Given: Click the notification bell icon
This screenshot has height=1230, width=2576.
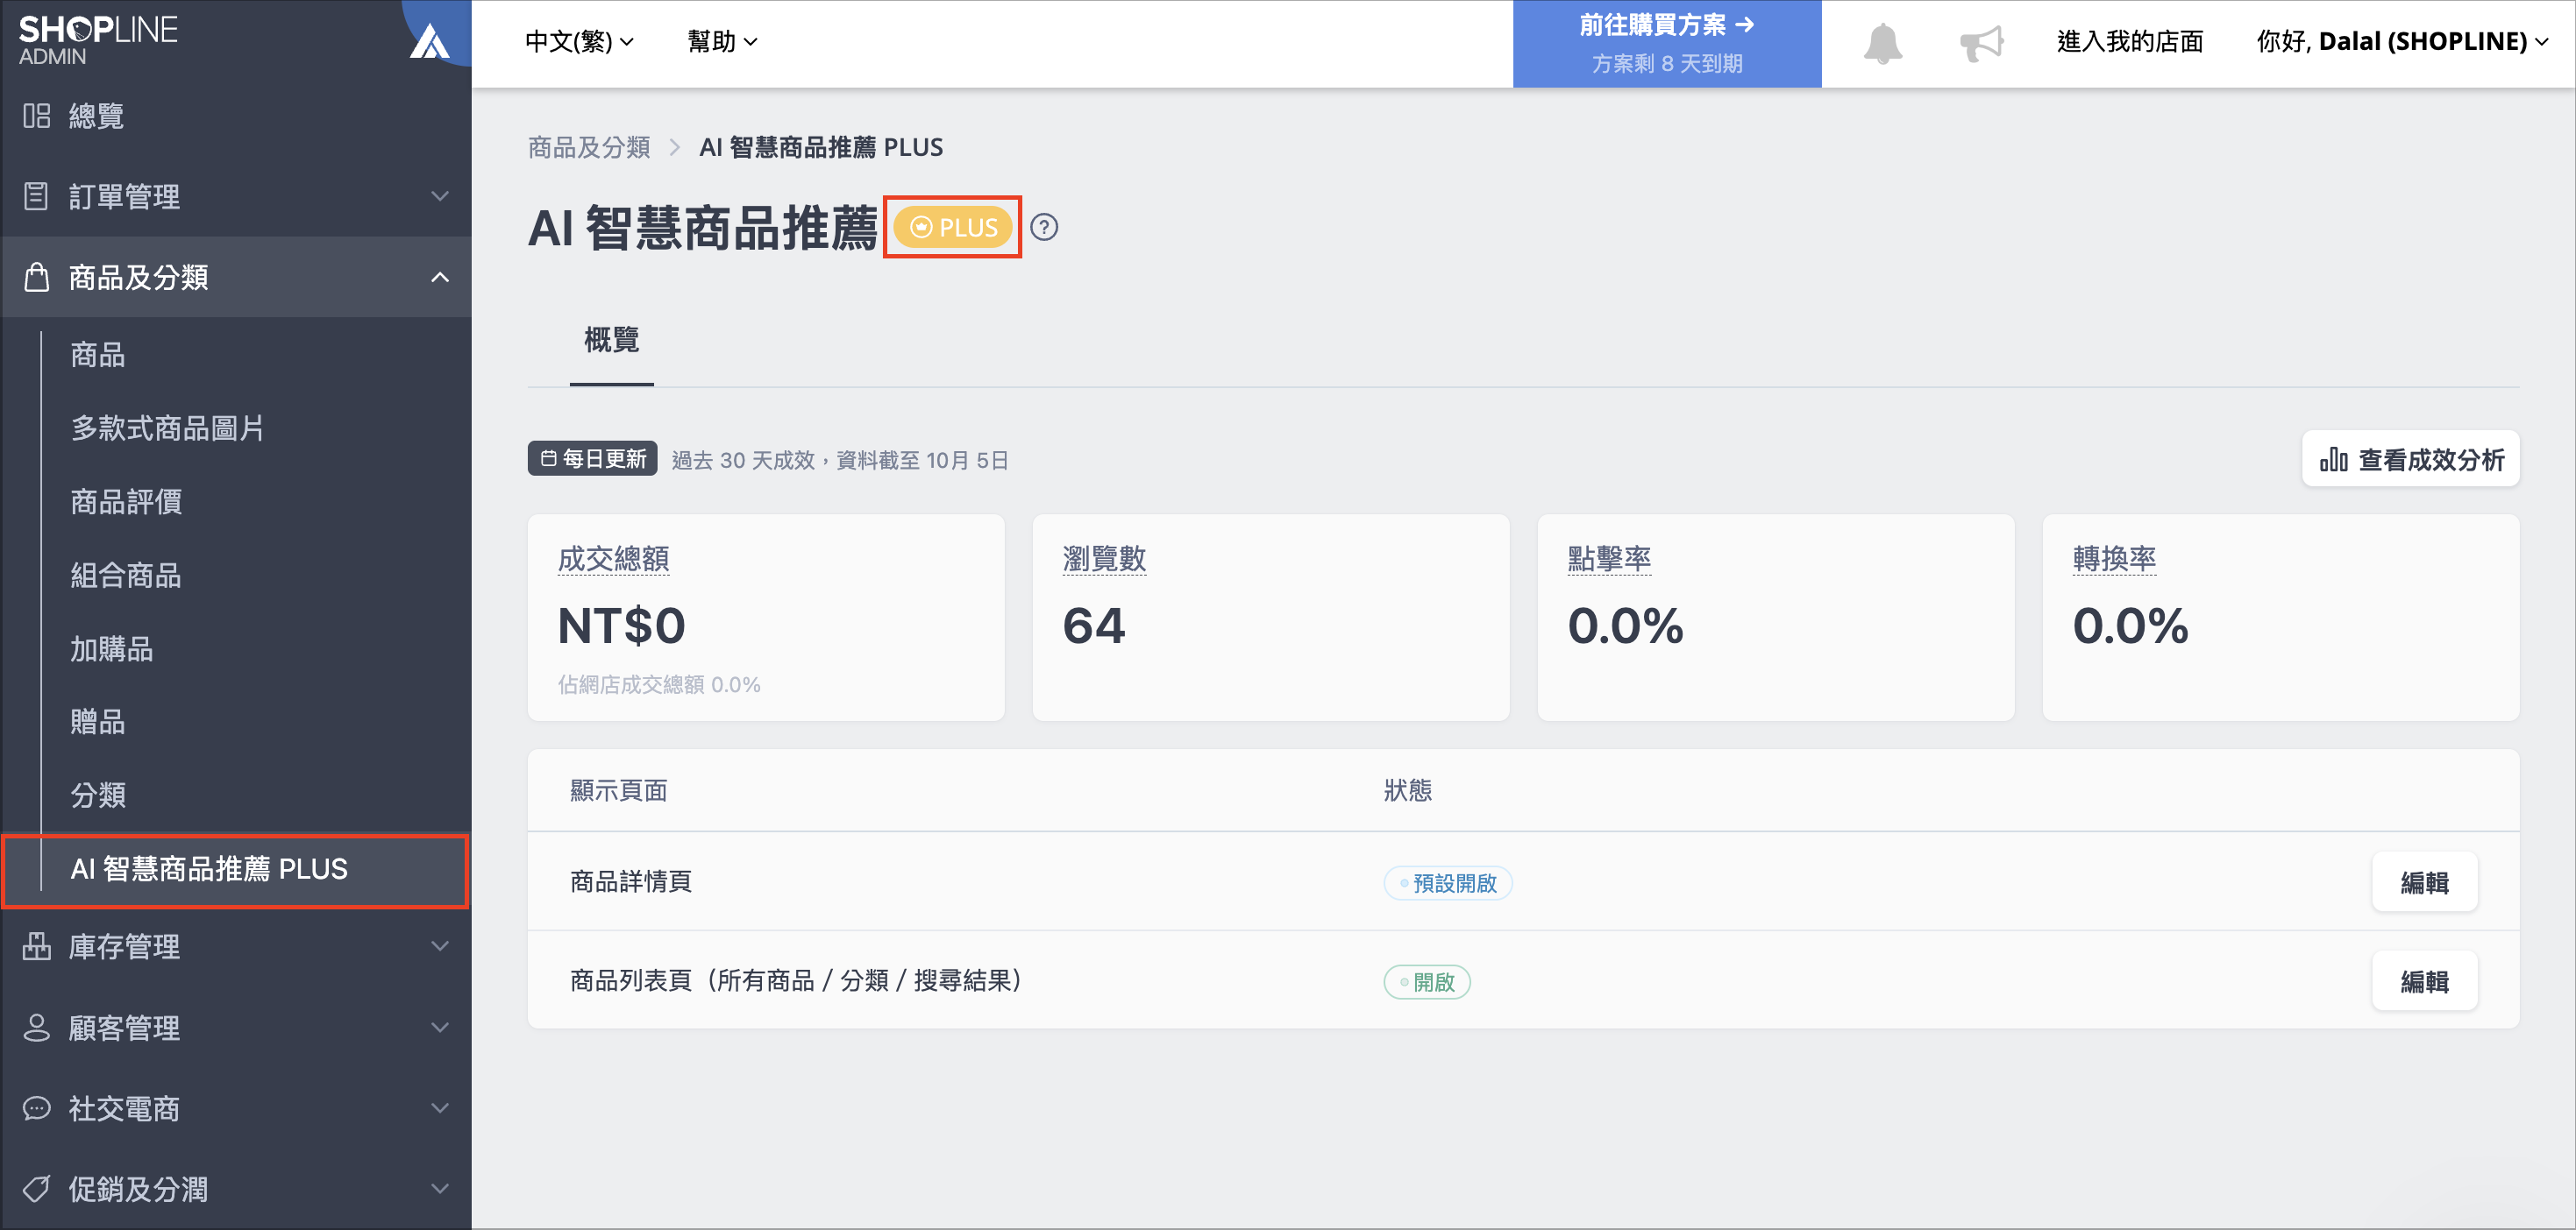Looking at the screenshot, I should click(1882, 43).
